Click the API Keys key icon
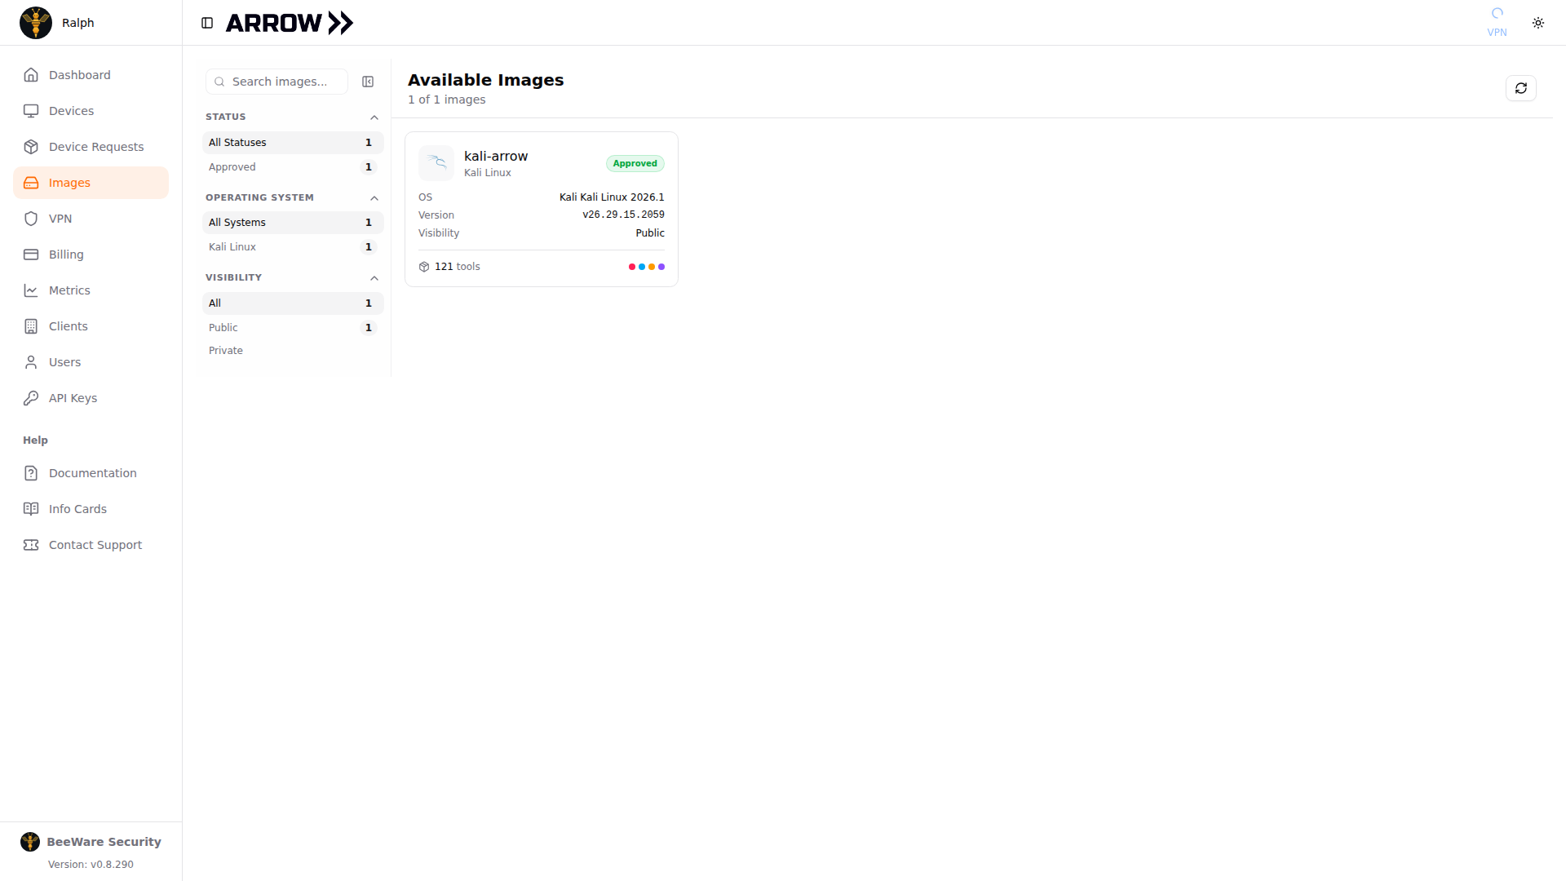Viewport: 1566px width, 881px height. pyautogui.click(x=31, y=398)
